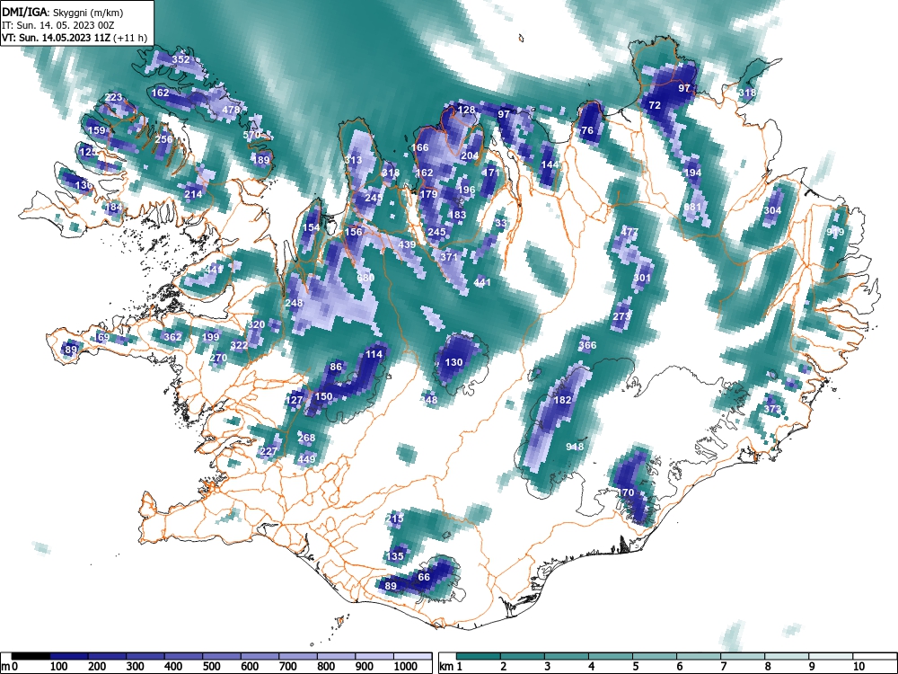898x674 pixels.
Task: Click the visibility value 183 on the map
Action: [457, 215]
